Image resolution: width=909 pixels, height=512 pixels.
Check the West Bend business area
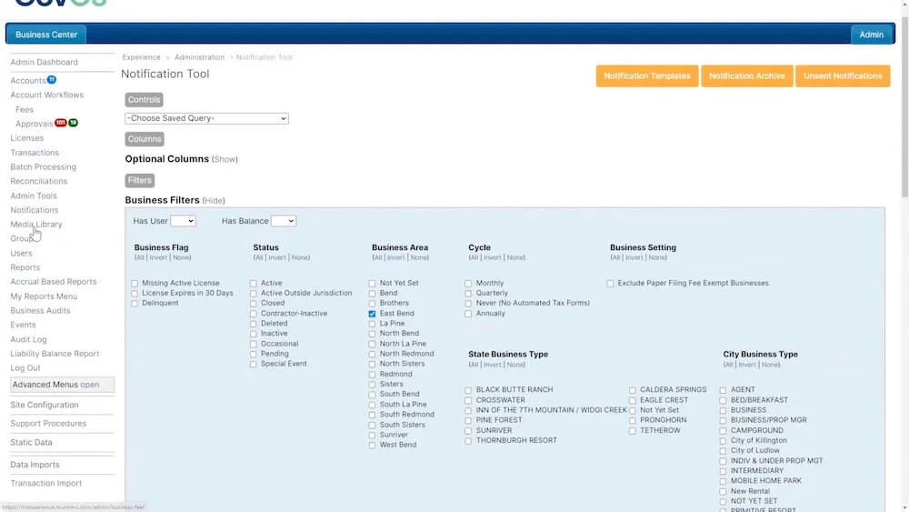point(372,446)
